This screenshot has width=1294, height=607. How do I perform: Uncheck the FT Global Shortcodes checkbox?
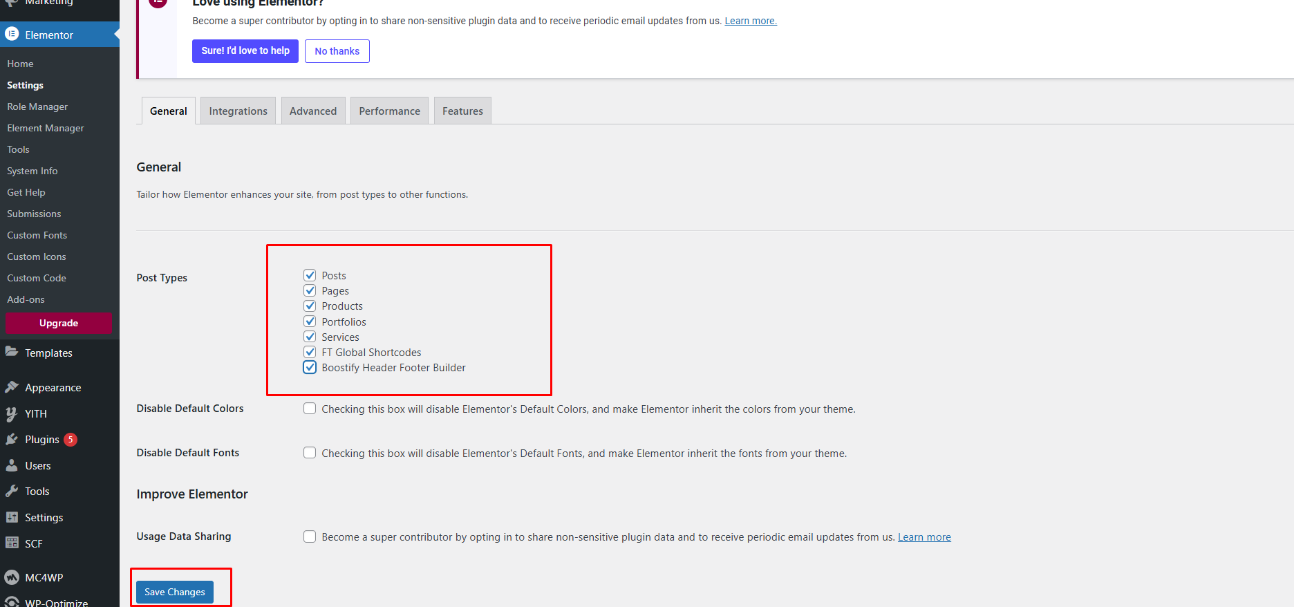[310, 352]
